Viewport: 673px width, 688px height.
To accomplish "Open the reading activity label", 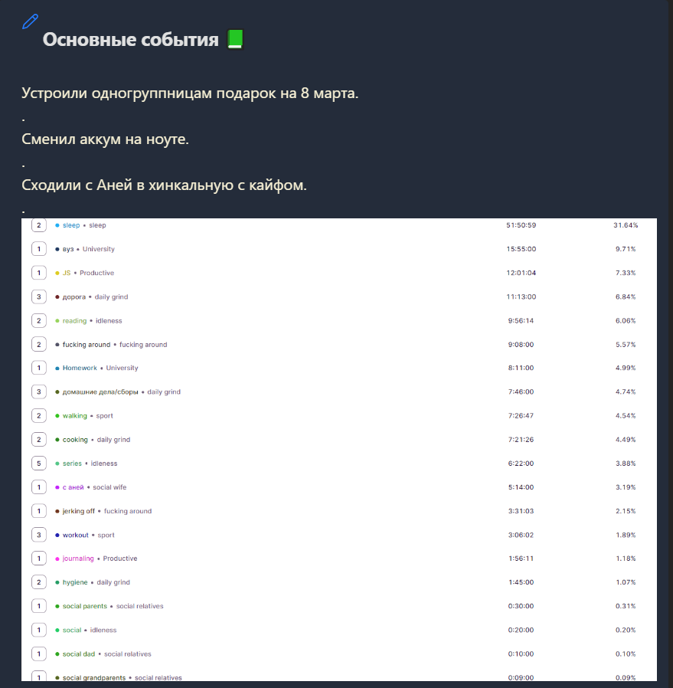I will 74,321.
